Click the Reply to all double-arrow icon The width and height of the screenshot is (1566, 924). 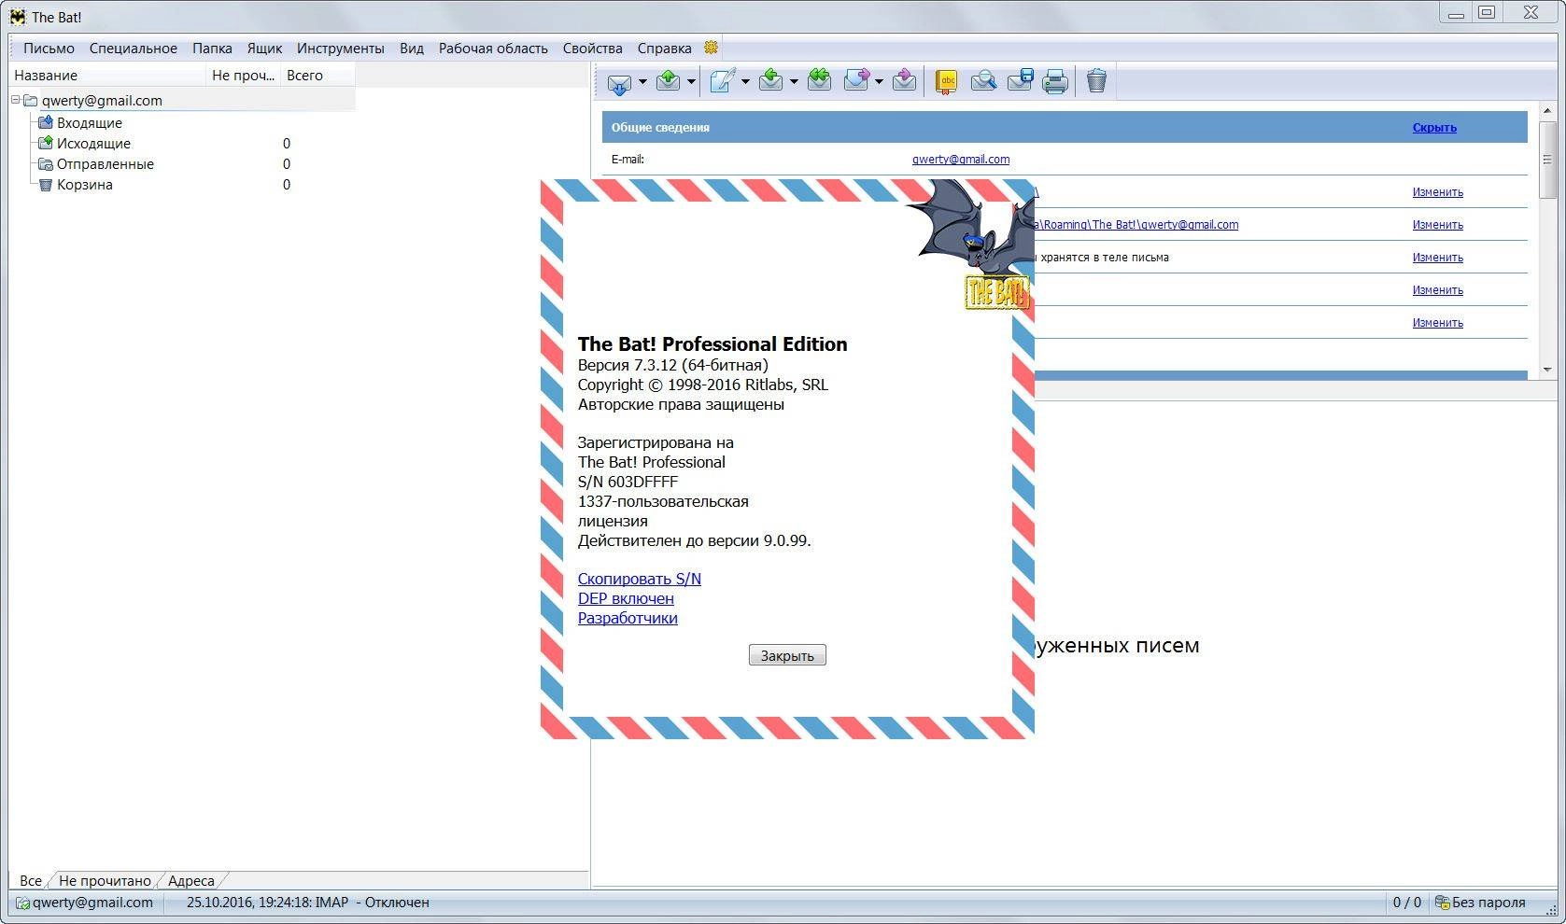819,81
